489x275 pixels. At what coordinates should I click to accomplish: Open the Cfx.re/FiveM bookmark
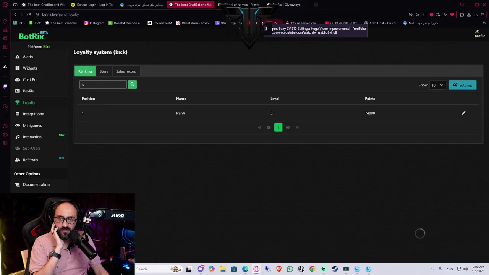(160, 23)
